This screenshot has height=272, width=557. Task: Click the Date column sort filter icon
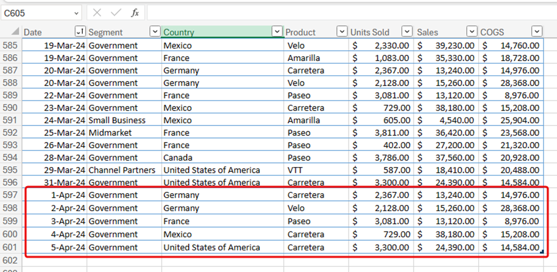[x=80, y=32]
